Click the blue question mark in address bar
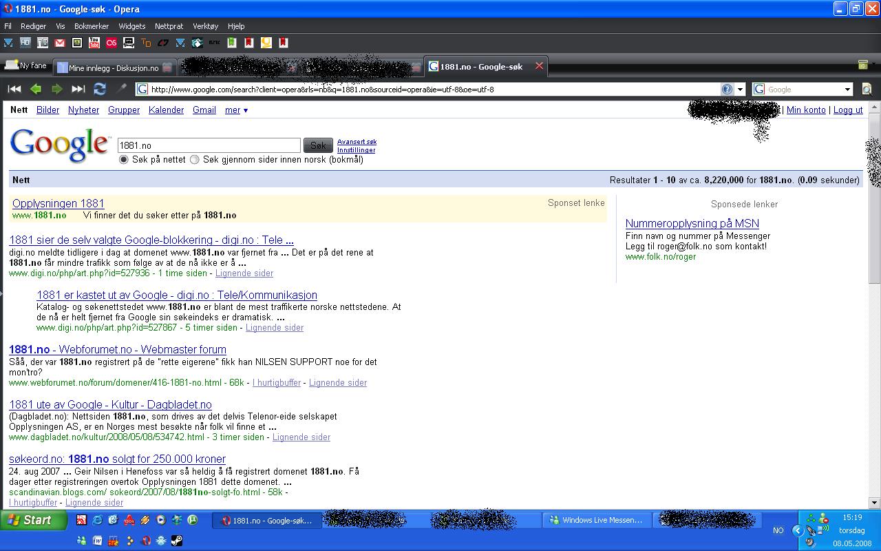This screenshot has width=881, height=551. (x=727, y=89)
